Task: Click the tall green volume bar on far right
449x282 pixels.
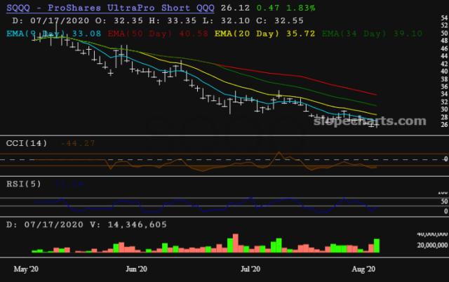Action: coord(377,246)
